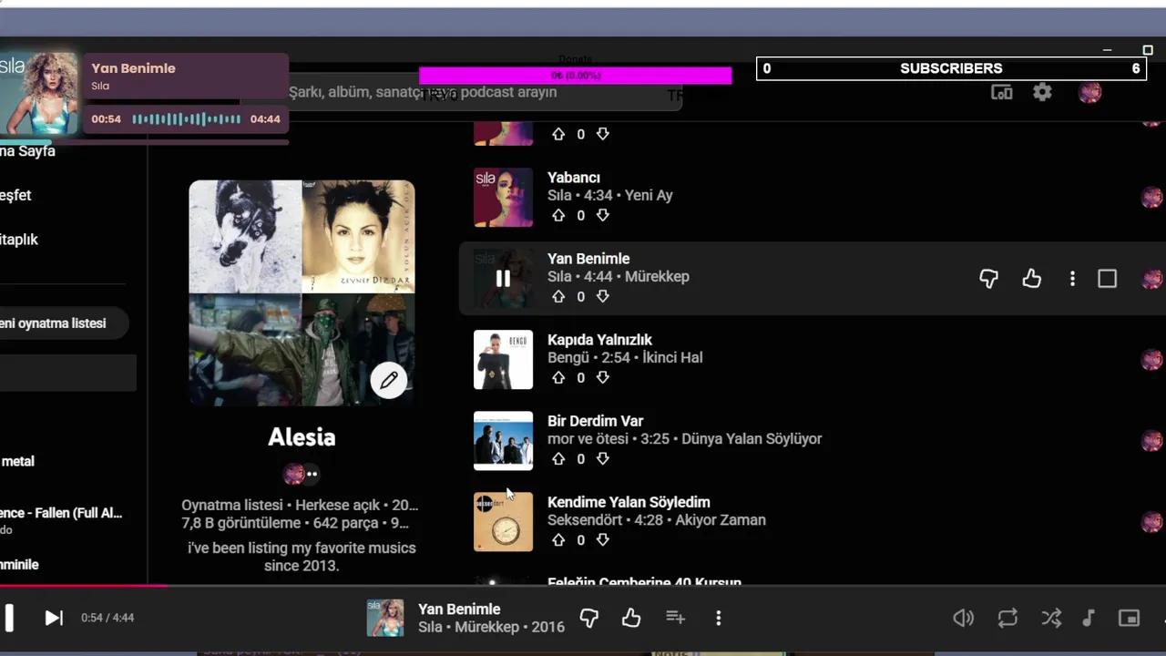Seek on the red playback progress bar
Screen dimensions: 1166x656
[x=583, y=585]
